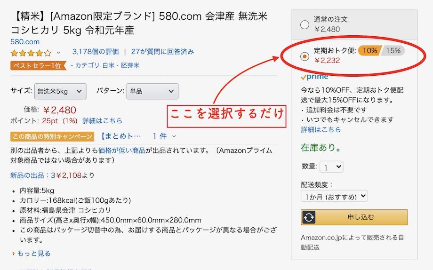The width and height of the screenshot is (433, 270).
Task: Click the 15% discount tier pill
Action: [393, 50]
